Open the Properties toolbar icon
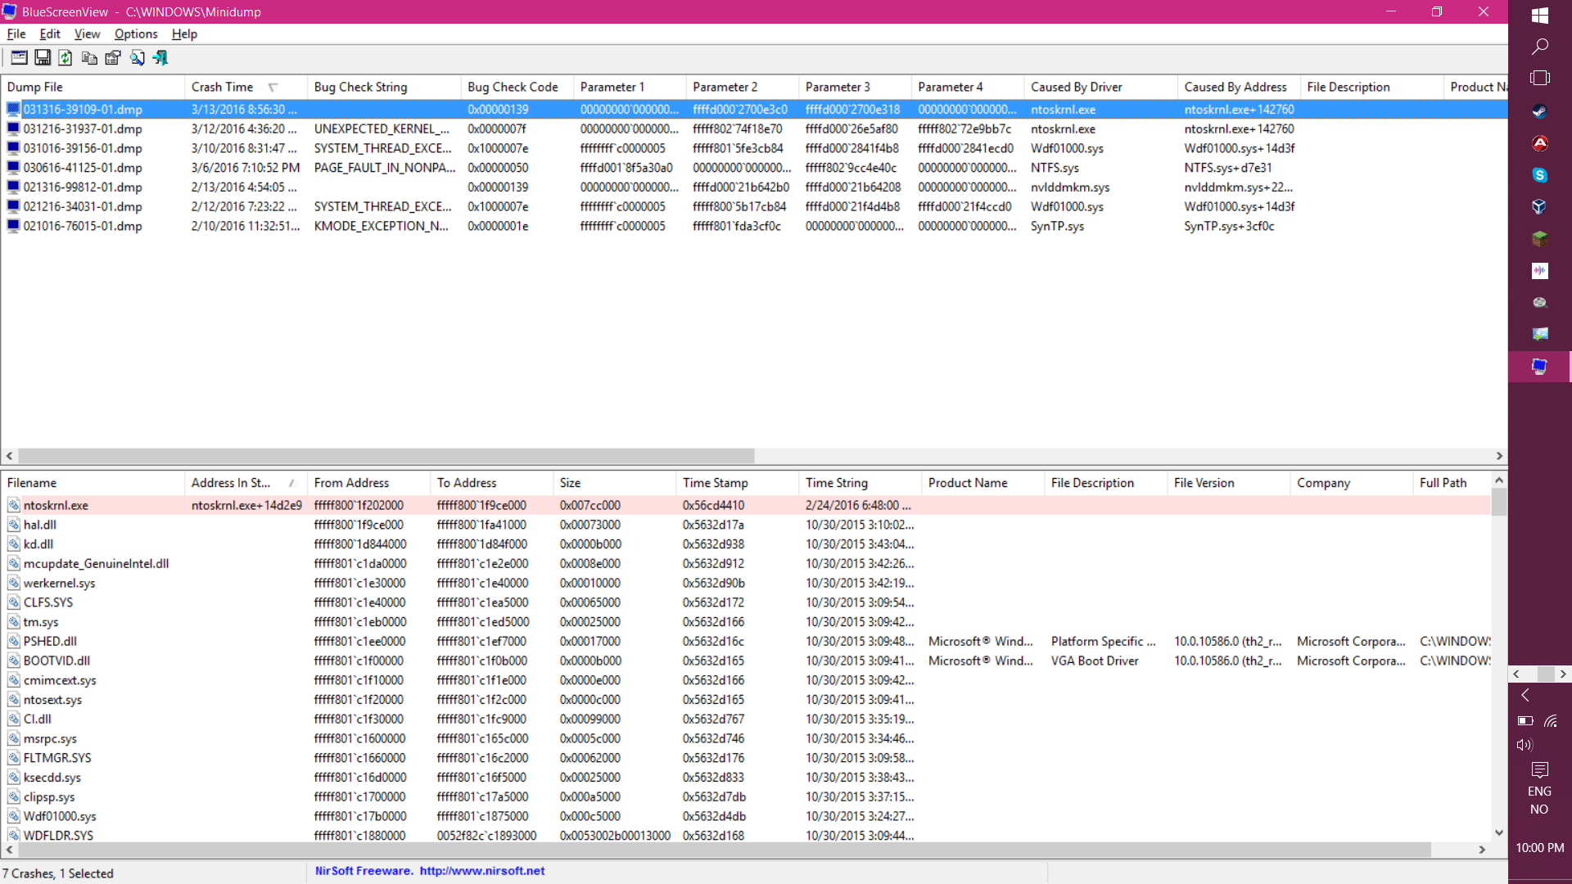The height and width of the screenshot is (884, 1572). (x=113, y=57)
